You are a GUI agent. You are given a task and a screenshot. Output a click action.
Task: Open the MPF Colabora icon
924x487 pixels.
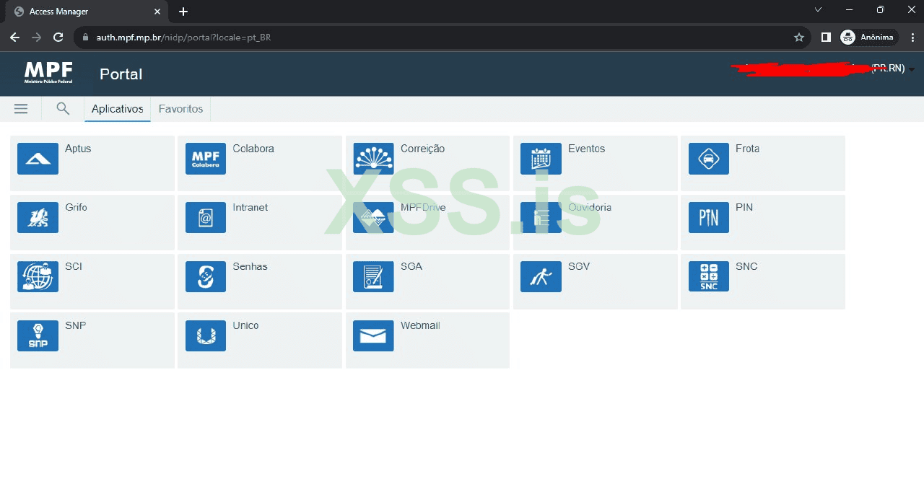[206, 159]
